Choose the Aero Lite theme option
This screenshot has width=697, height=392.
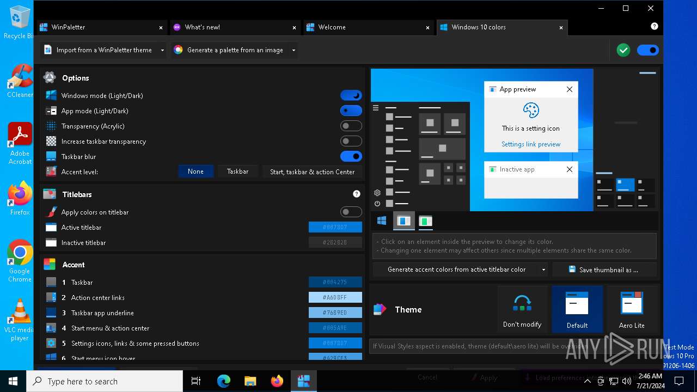(x=632, y=309)
